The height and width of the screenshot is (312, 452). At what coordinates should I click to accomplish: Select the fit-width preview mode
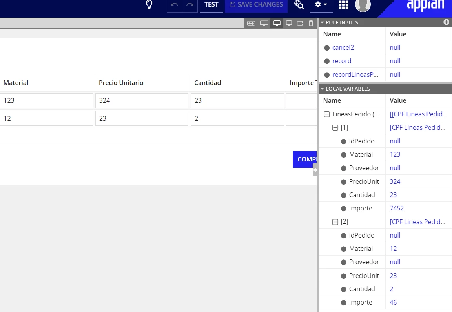pos(251,24)
